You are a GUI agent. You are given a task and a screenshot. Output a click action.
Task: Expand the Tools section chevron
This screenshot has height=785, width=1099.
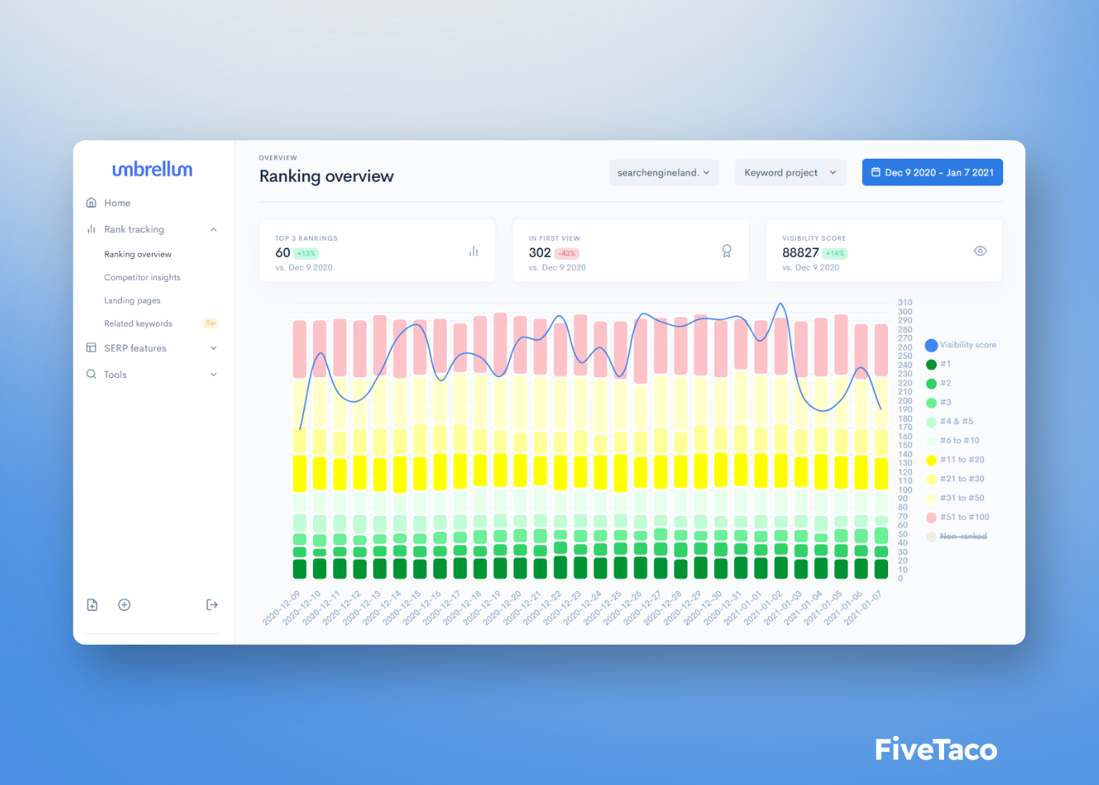[213, 375]
